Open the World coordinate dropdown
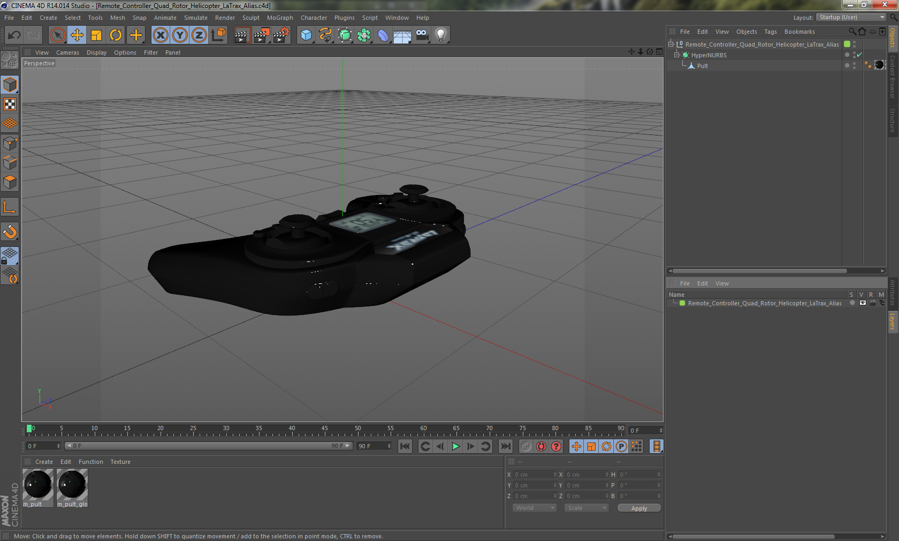Image resolution: width=899 pixels, height=541 pixels. (535, 508)
